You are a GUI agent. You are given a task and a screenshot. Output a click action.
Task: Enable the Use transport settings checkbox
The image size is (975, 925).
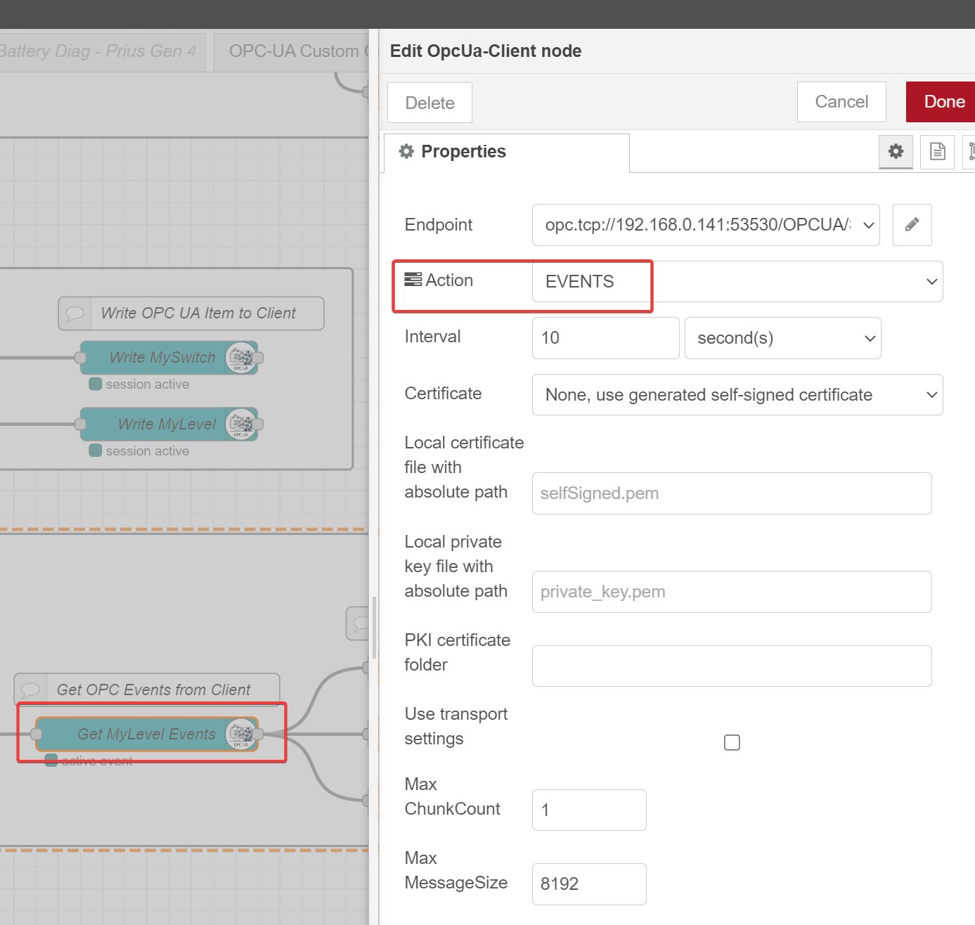pyautogui.click(x=732, y=742)
